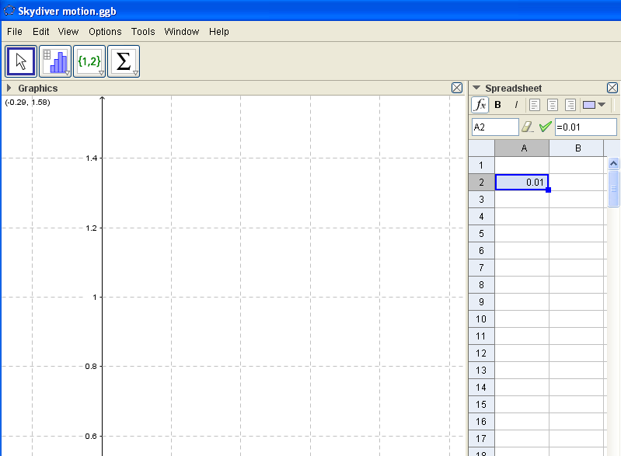
Task: Click the =0.01 formula input field
Action: (586, 127)
